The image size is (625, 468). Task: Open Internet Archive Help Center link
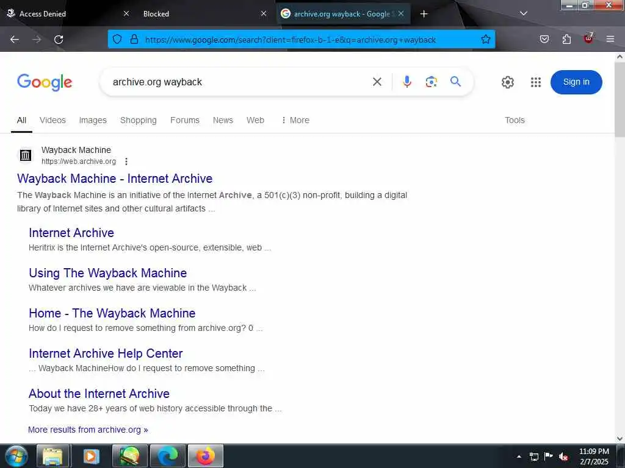[106, 353]
